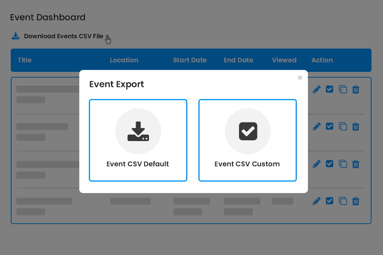This screenshot has height=255, width=383.
Task: Toggle the viewed checkmark for the first event
Action: (x=329, y=89)
